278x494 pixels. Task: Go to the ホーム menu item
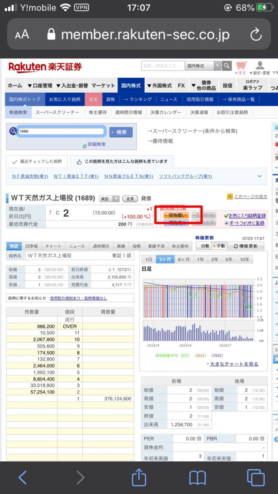pos(15,86)
